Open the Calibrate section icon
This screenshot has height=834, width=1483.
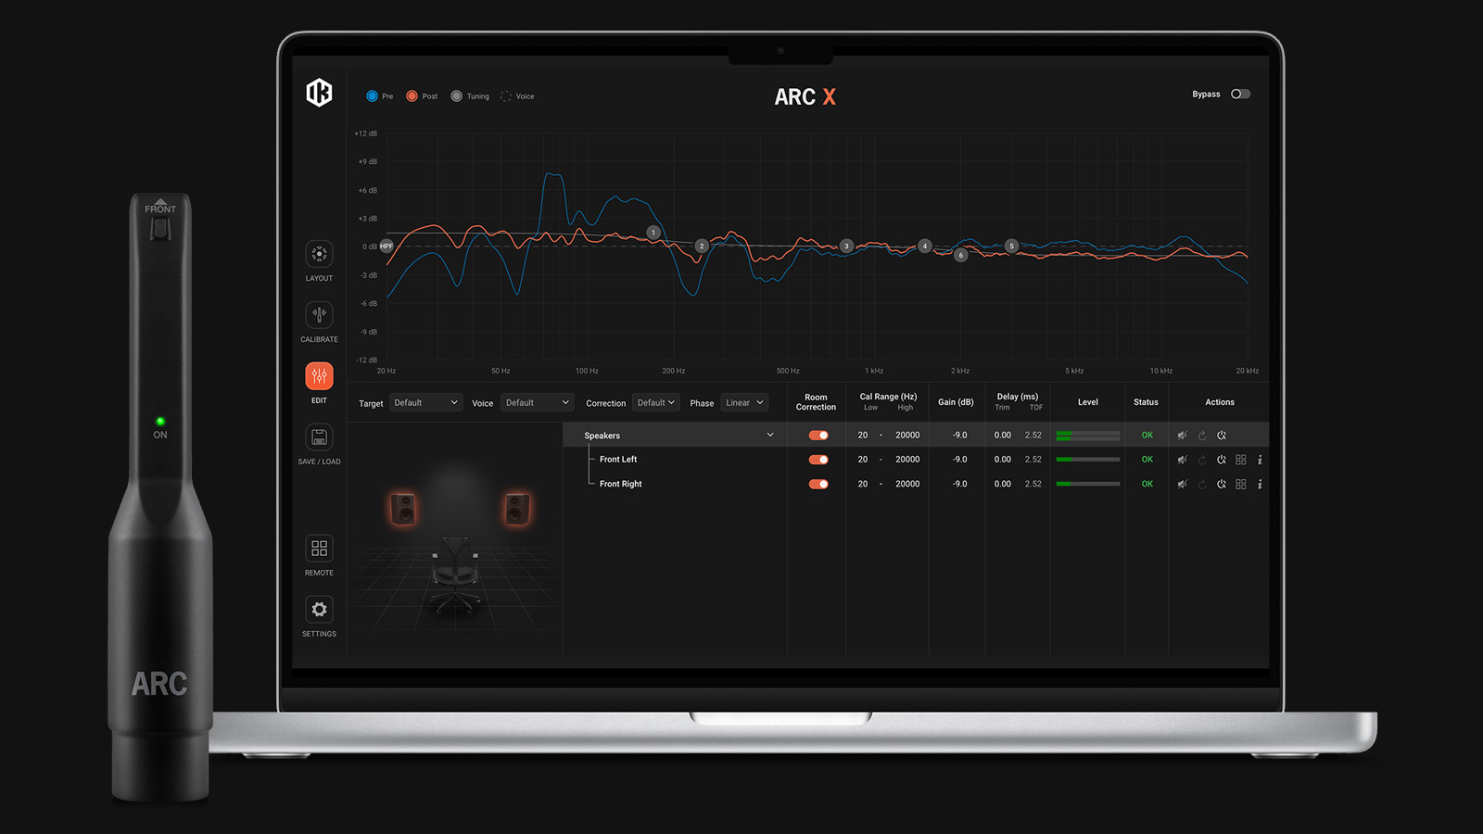319,315
